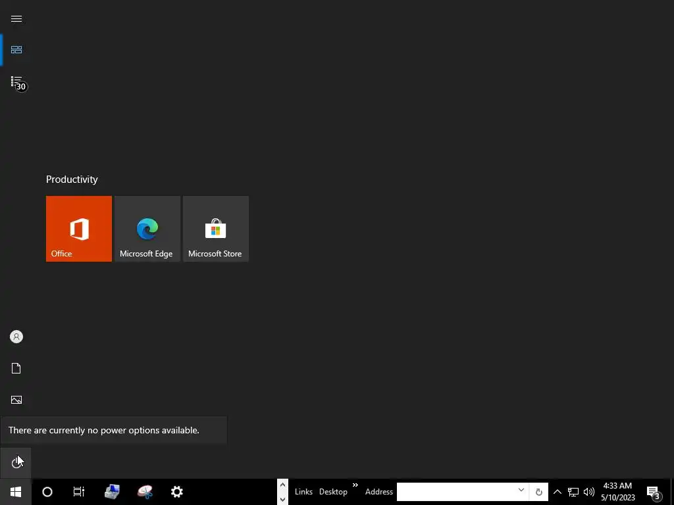Click the Power button icon
The height and width of the screenshot is (505, 674).
[16, 463]
